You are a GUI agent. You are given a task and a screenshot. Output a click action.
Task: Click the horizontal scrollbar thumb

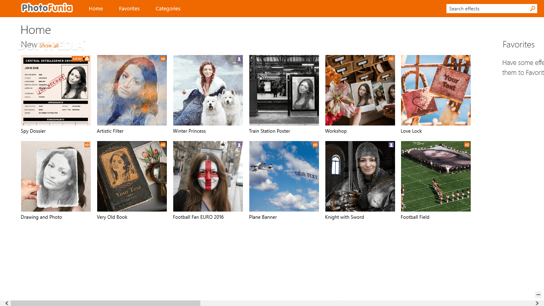coord(106,303)
